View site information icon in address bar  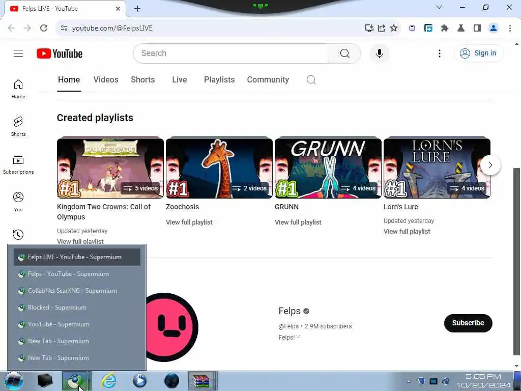pyautogui.click(x=64, y=29)
